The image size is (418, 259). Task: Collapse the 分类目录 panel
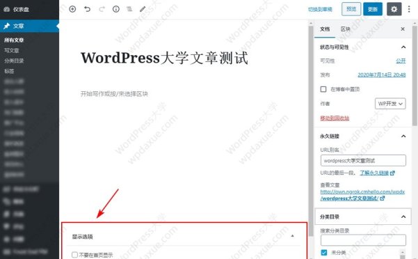[403, 217]
